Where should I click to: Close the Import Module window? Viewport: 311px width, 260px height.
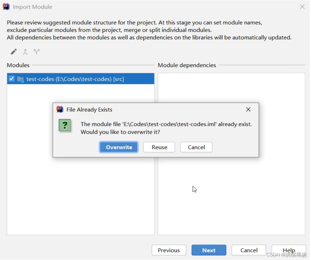(x=302, y=7)
